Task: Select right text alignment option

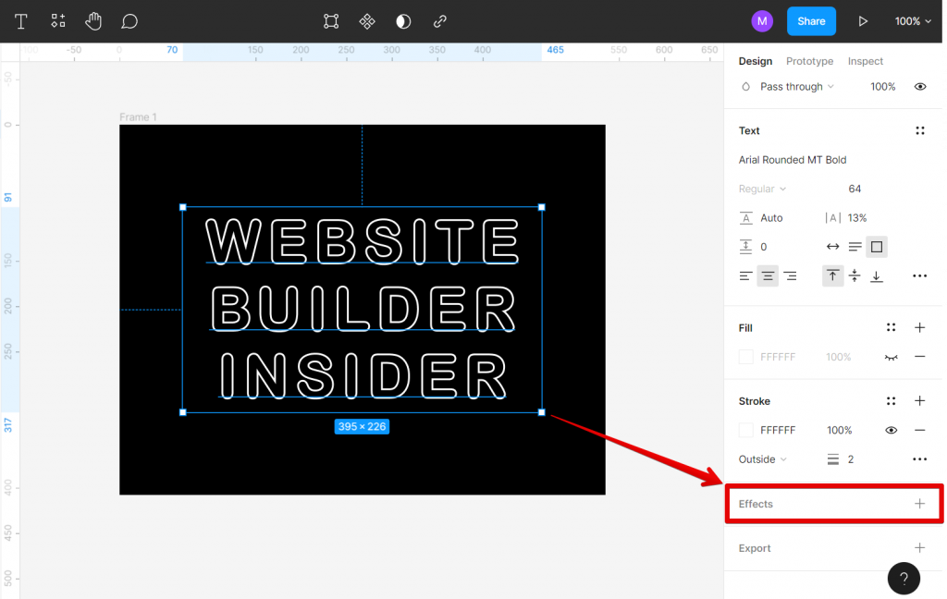Action: (789, 275)
